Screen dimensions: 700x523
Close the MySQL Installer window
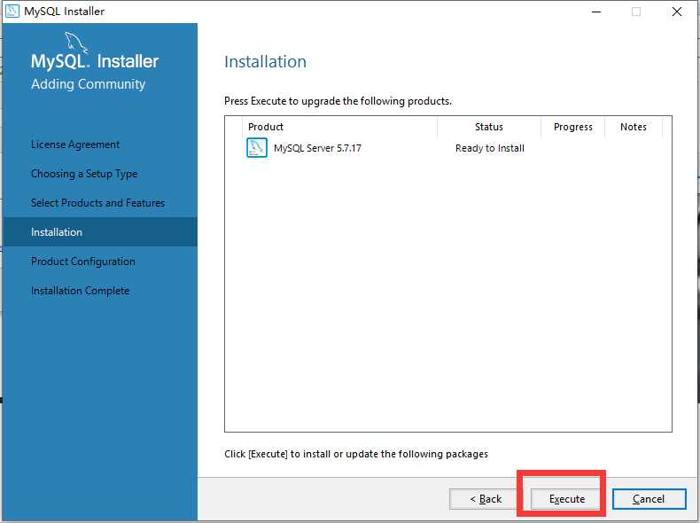tap(677, 12)
